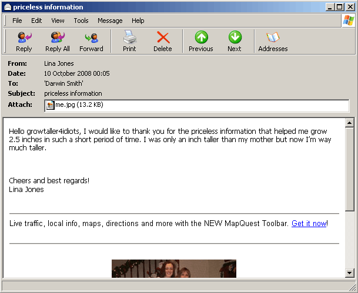
Task: Delete the message with the red X
Action: 163,41
